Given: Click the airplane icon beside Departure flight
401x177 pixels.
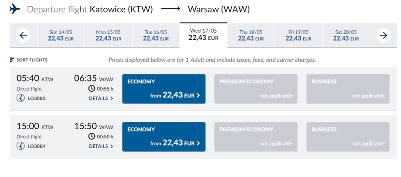Looking at the screenshot, I should pyautogui.click(x=15, y=9).
